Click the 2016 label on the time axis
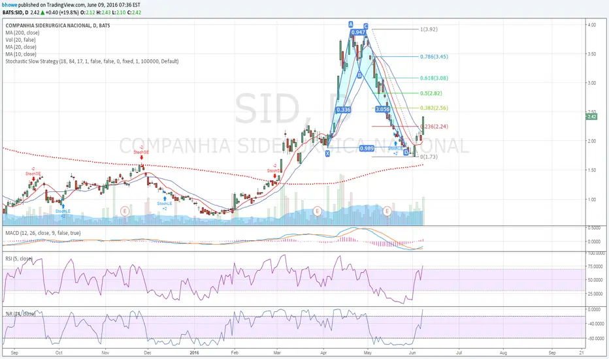 [x=194, y=352]
